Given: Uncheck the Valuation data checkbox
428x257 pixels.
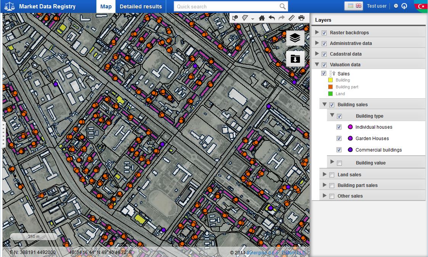Looking at the screenshot, I should tap(324, 65).
